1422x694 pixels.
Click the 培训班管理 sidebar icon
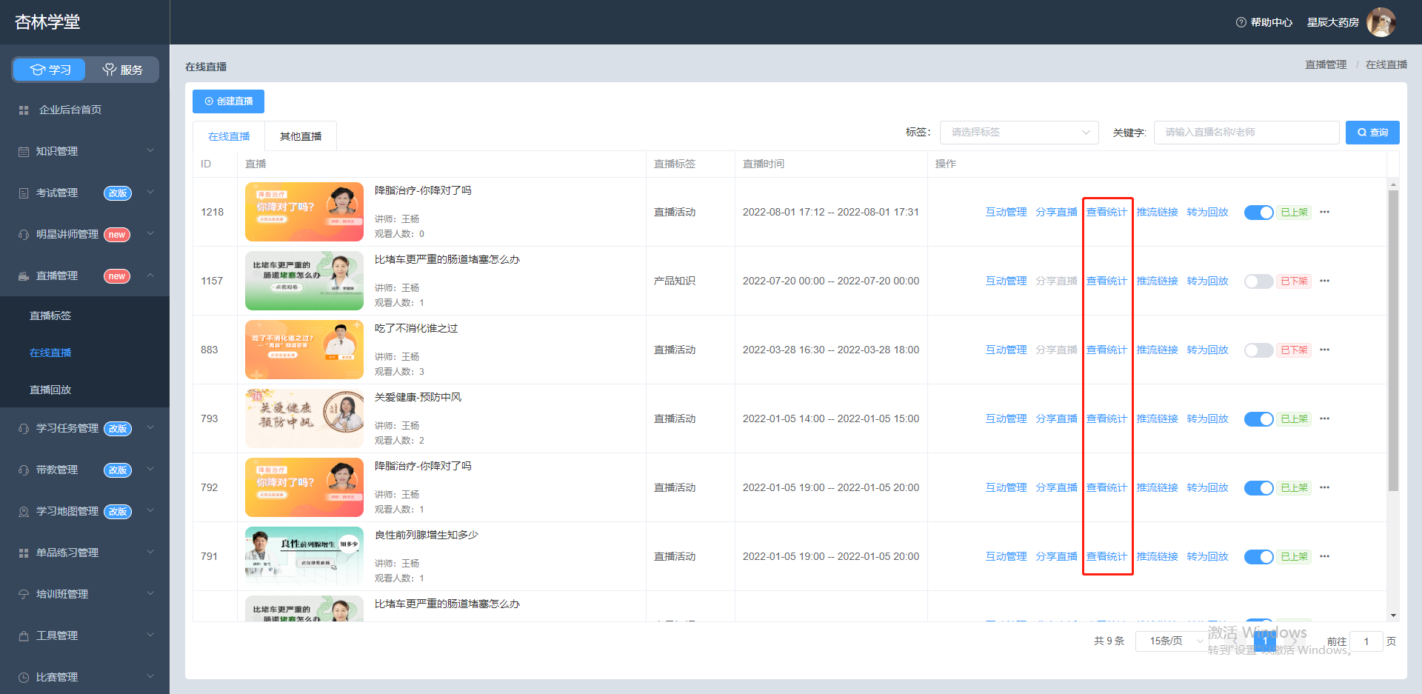click(x=24, y=595)
